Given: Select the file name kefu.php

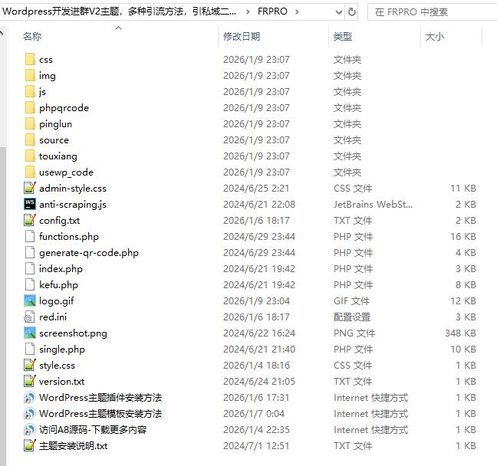Looking at the screenshot, I should (58, 285).
